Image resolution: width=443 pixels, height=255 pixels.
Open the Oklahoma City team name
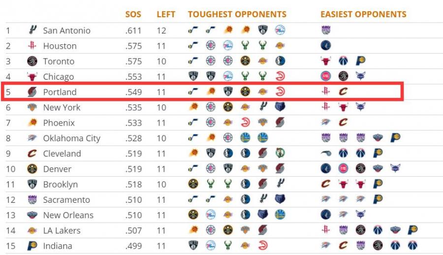(72, 138)
